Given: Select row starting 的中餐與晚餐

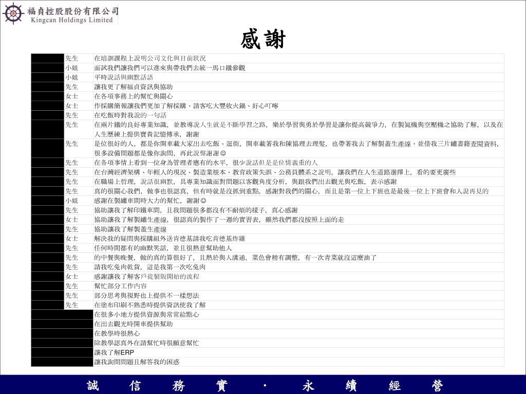Looking at the screenshot, I should click(x=268, y=258).
